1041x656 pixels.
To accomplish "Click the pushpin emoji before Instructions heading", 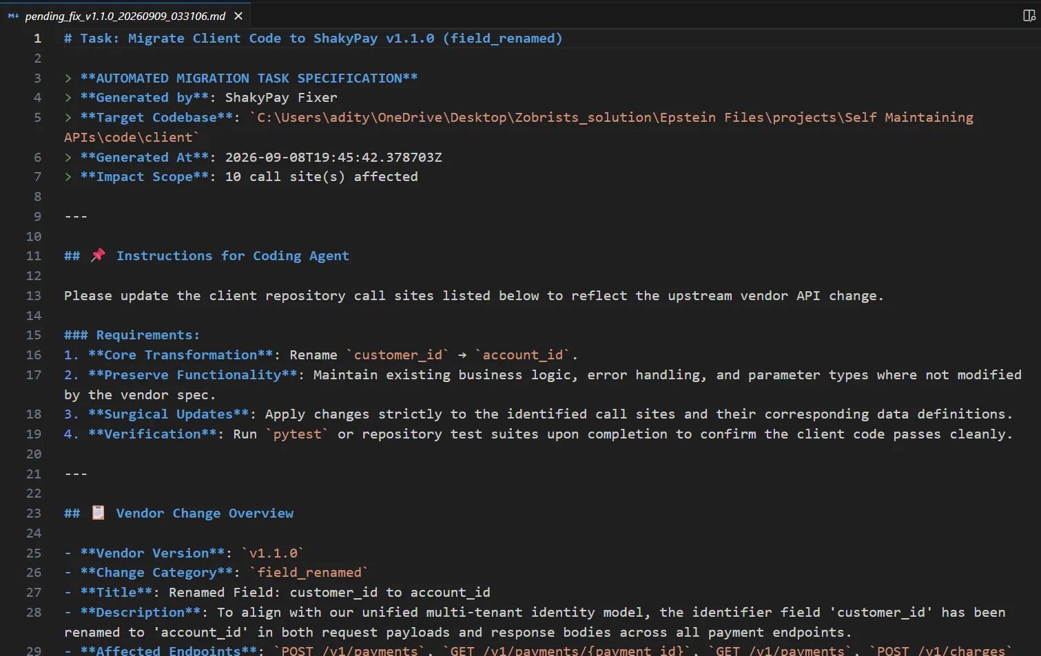I will [99, 255].
